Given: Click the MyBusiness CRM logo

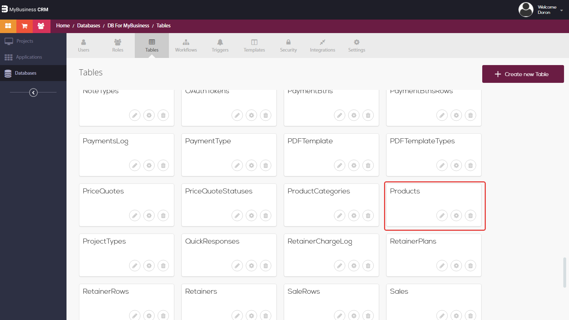Looking at the screenshot, I should point(25,9).
